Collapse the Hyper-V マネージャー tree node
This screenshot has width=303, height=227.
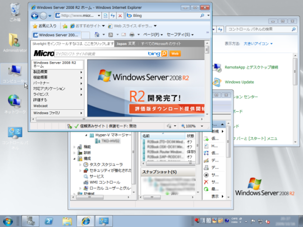pos(87,135)
